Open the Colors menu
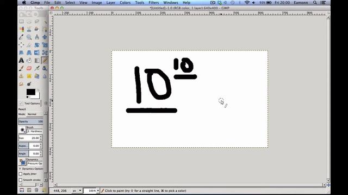348x195 pixels. [125, 3]
